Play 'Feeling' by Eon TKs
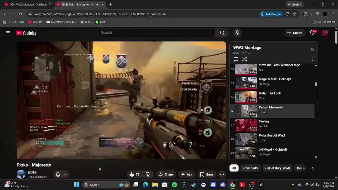 [x=272, y=125]
